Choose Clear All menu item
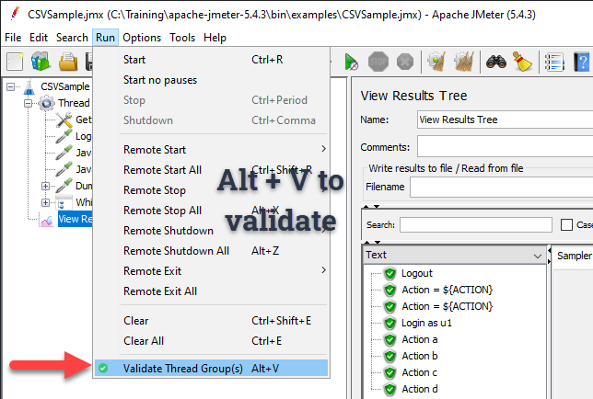 212,341
